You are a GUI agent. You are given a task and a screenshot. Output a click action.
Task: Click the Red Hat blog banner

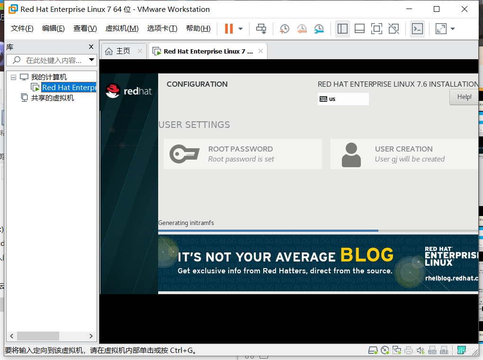point(318,262)
